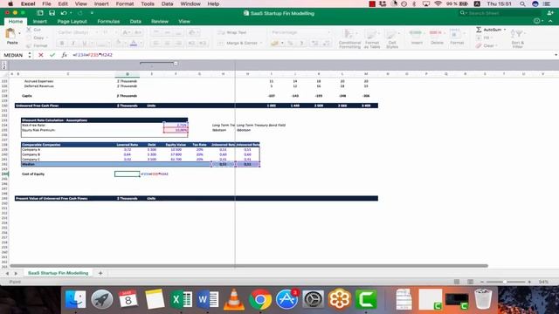Screen dimensions: 559x314
Task: Expand the formula bar with the right-end arrow
Action: coord(556,55)
